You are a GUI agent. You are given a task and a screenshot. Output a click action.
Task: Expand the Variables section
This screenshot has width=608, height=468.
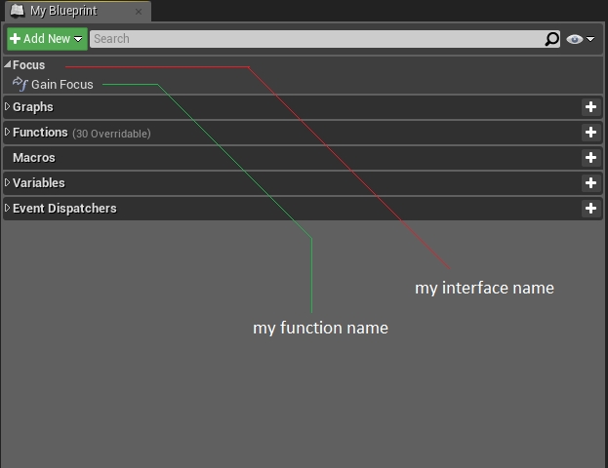click(7, 182)
